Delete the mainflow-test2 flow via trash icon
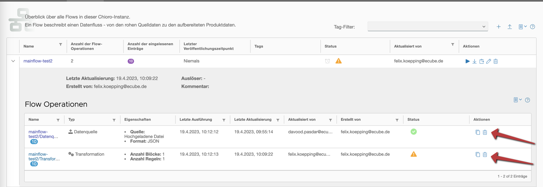 [496, 61]
